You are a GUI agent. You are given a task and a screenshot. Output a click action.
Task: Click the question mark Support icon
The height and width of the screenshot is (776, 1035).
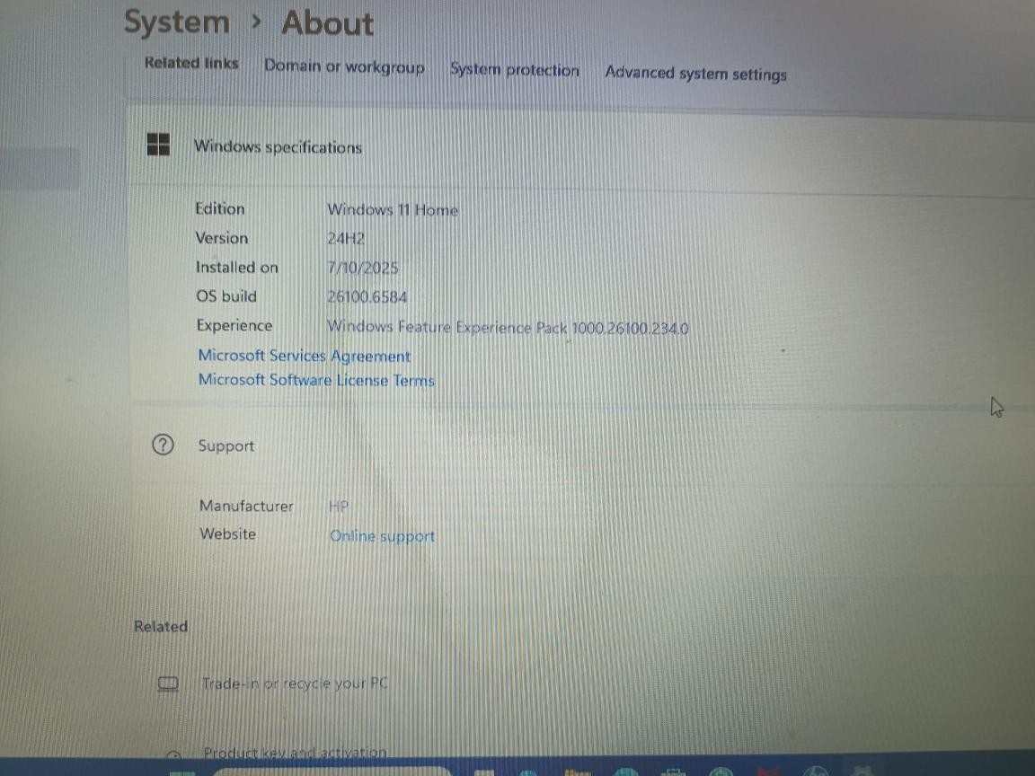(x=163, y=445)
